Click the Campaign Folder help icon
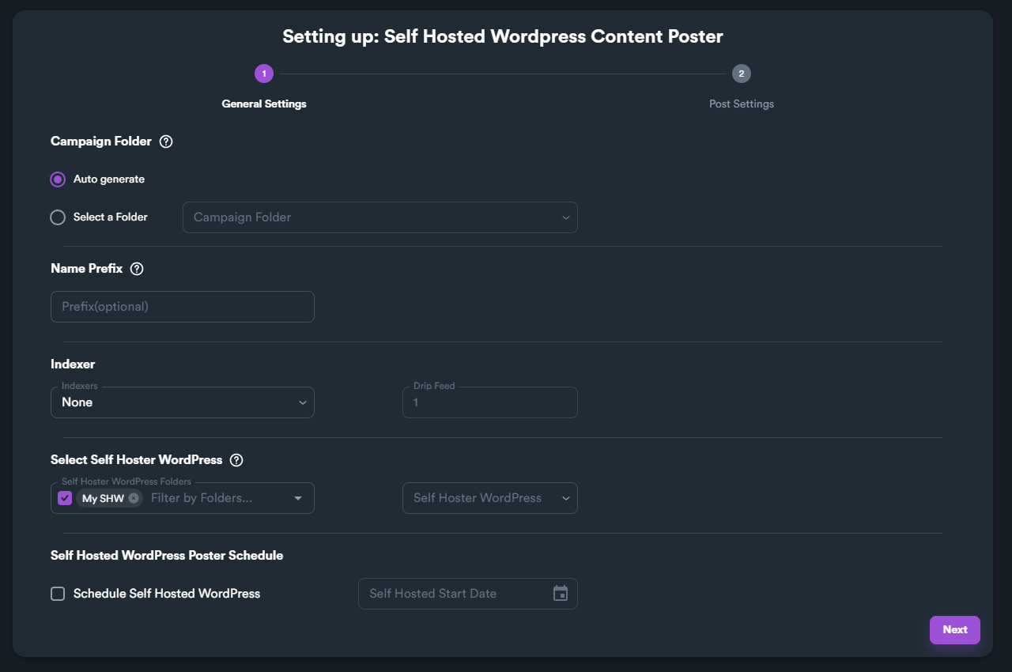 point(166,142)
